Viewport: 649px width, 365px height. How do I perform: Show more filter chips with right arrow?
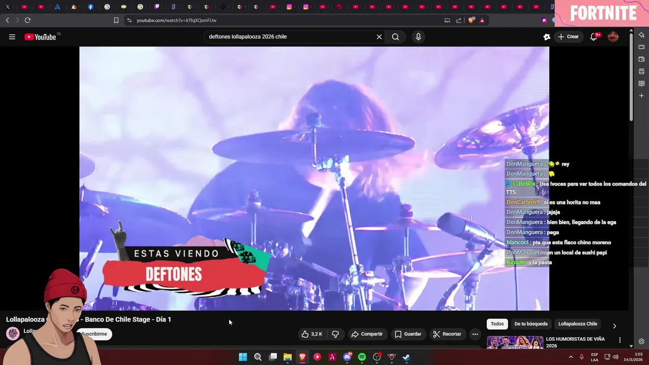[x=615, y=326]
